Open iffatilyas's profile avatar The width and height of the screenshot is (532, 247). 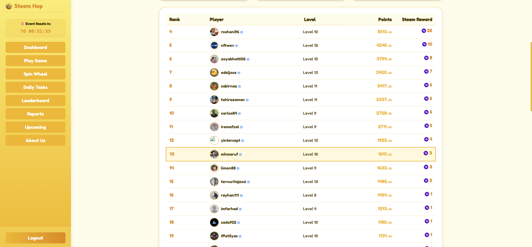coord(214,236)
